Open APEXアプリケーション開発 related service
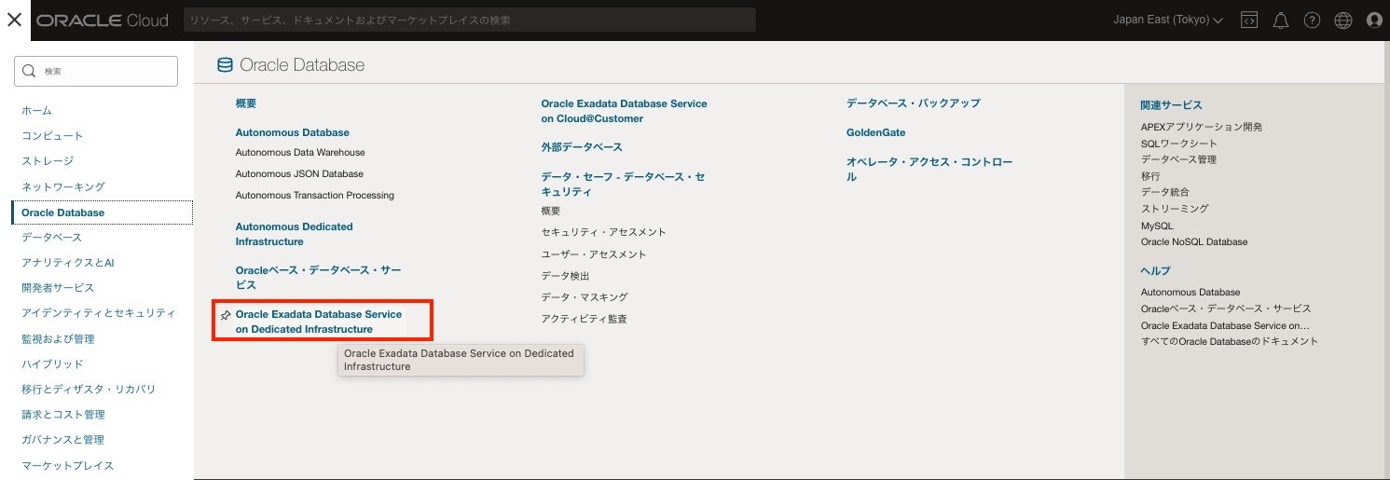The image size is (1390, 480). tap(1202, 127)
